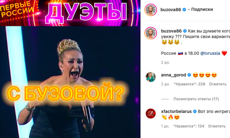Click the verified badge beside the caption username
Viewport: 230px width, 138px height.
185,31
